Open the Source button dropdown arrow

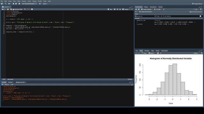pos(130,9)
